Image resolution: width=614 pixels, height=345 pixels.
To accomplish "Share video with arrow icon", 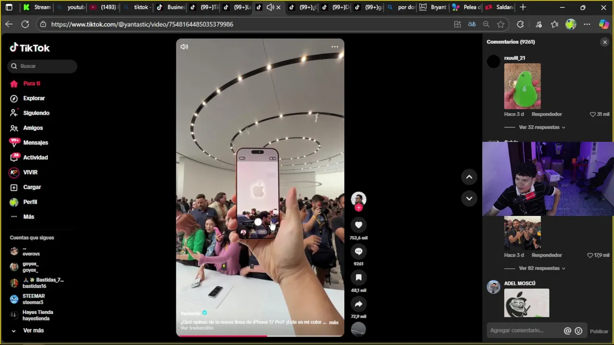I will pos(358,304).
